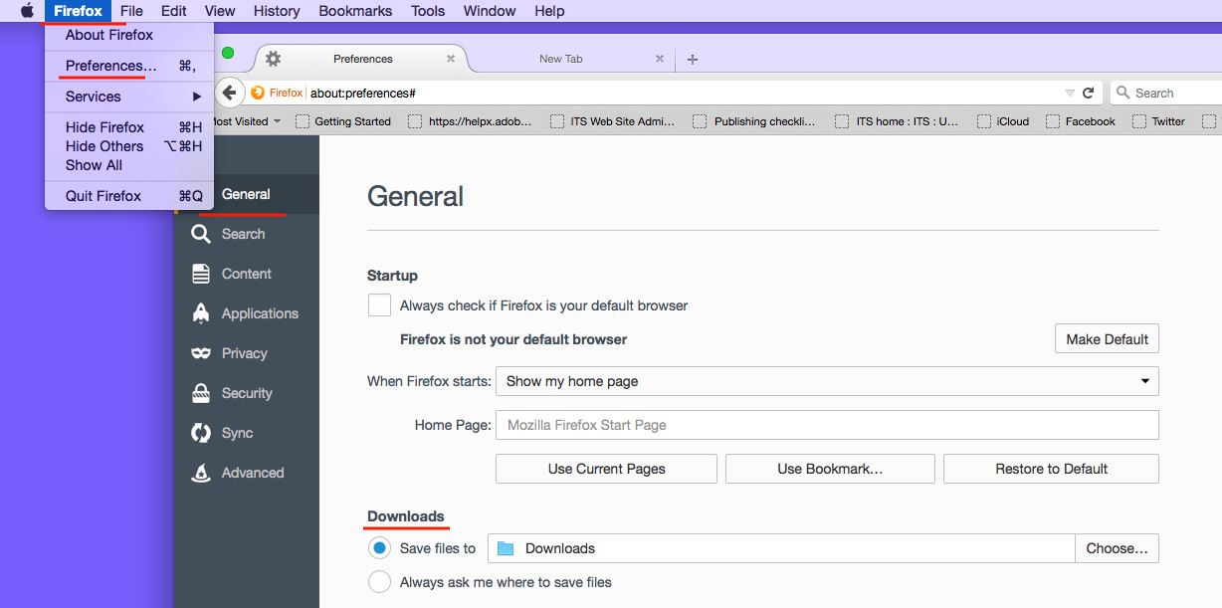The image size is (1222, 608).
Task: Open the helpx.adob… bookmark
Action: point(471,121)
